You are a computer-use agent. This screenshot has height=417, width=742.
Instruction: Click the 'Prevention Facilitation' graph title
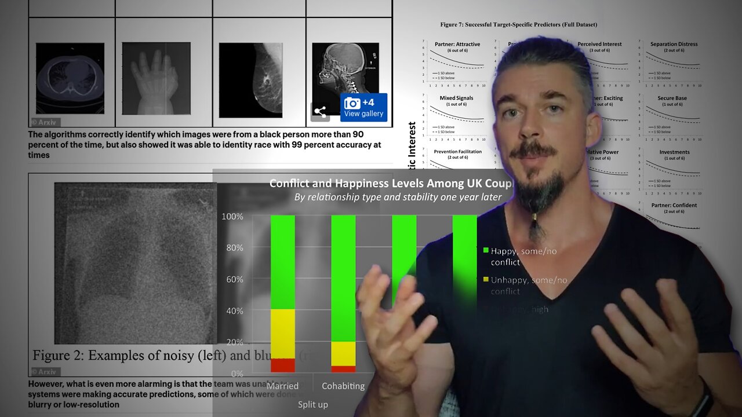coord(457,152)
